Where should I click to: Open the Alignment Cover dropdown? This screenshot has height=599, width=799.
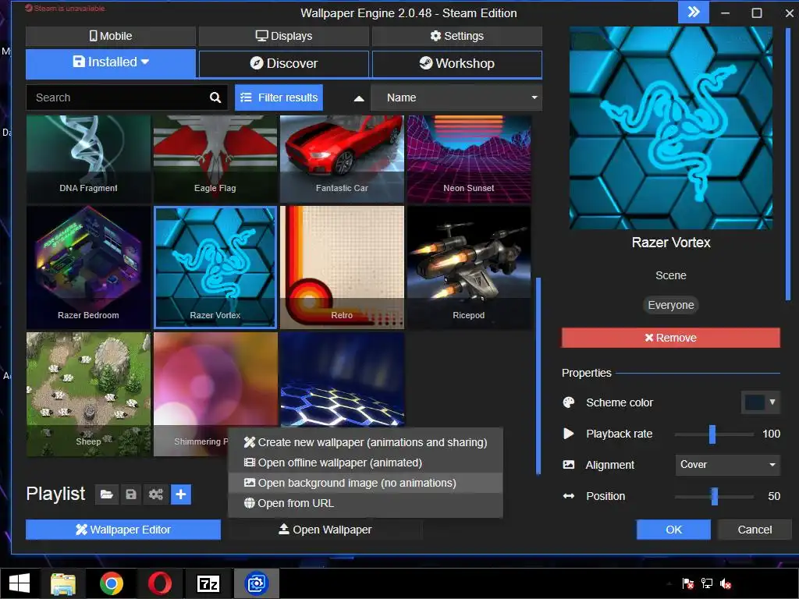(x=728, y=465)
